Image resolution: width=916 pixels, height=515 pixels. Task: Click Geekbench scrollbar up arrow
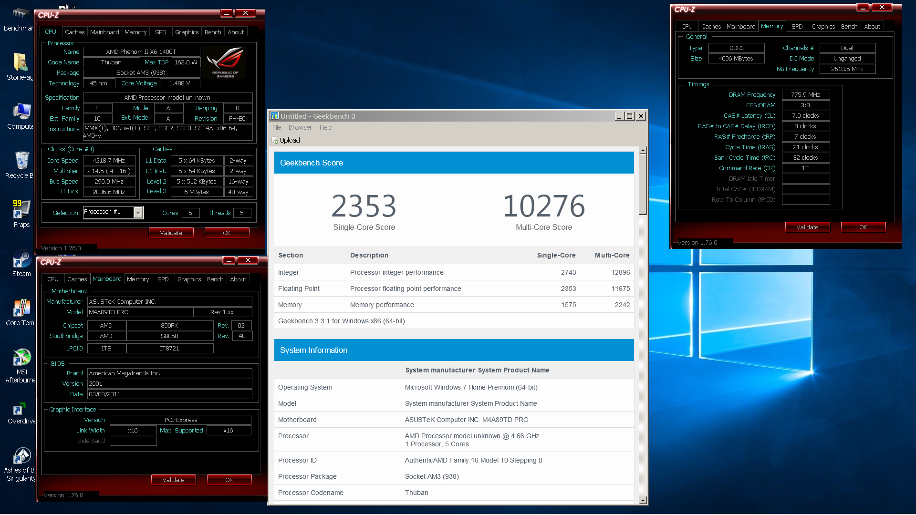pos(643,150)
